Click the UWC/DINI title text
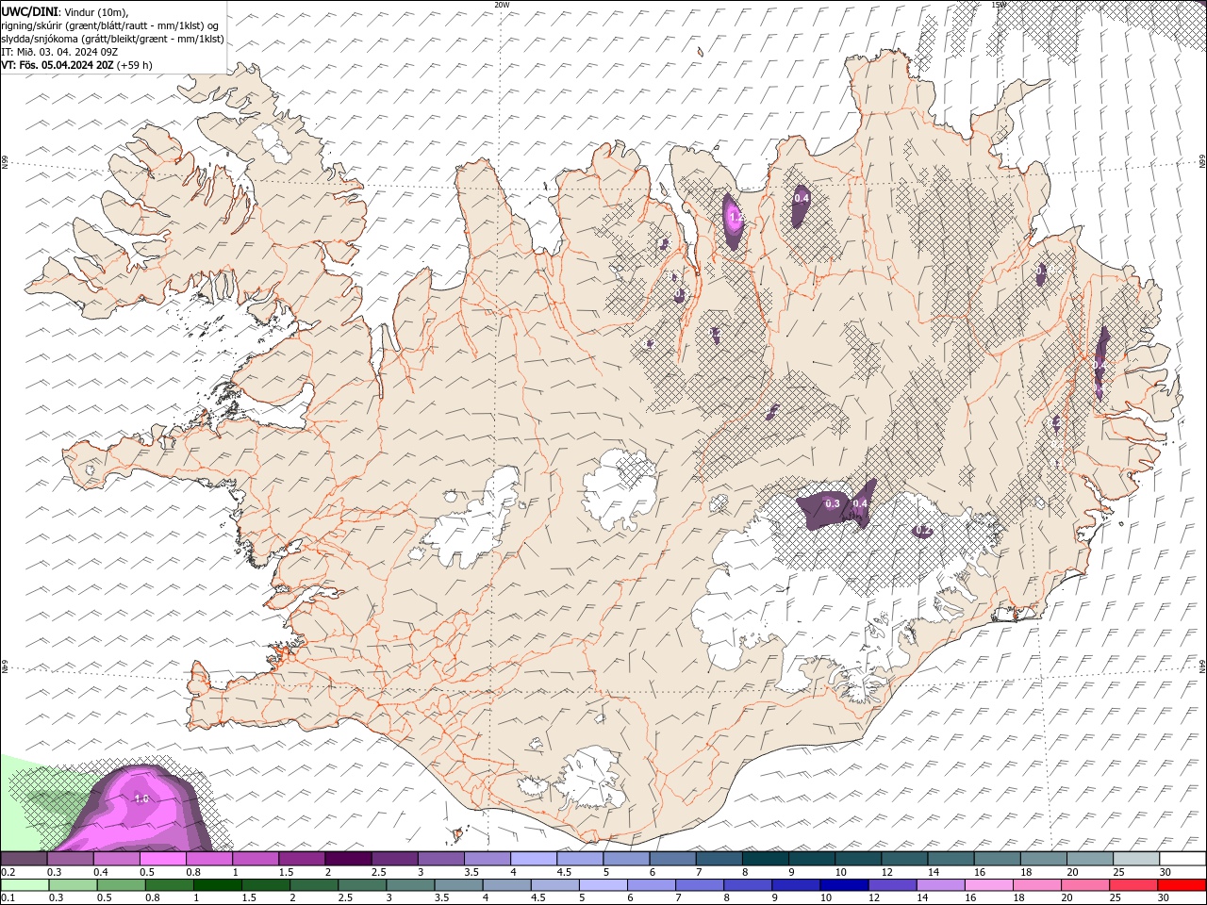The width and height of the screenshot is (1207, 905). pos(28,11)
